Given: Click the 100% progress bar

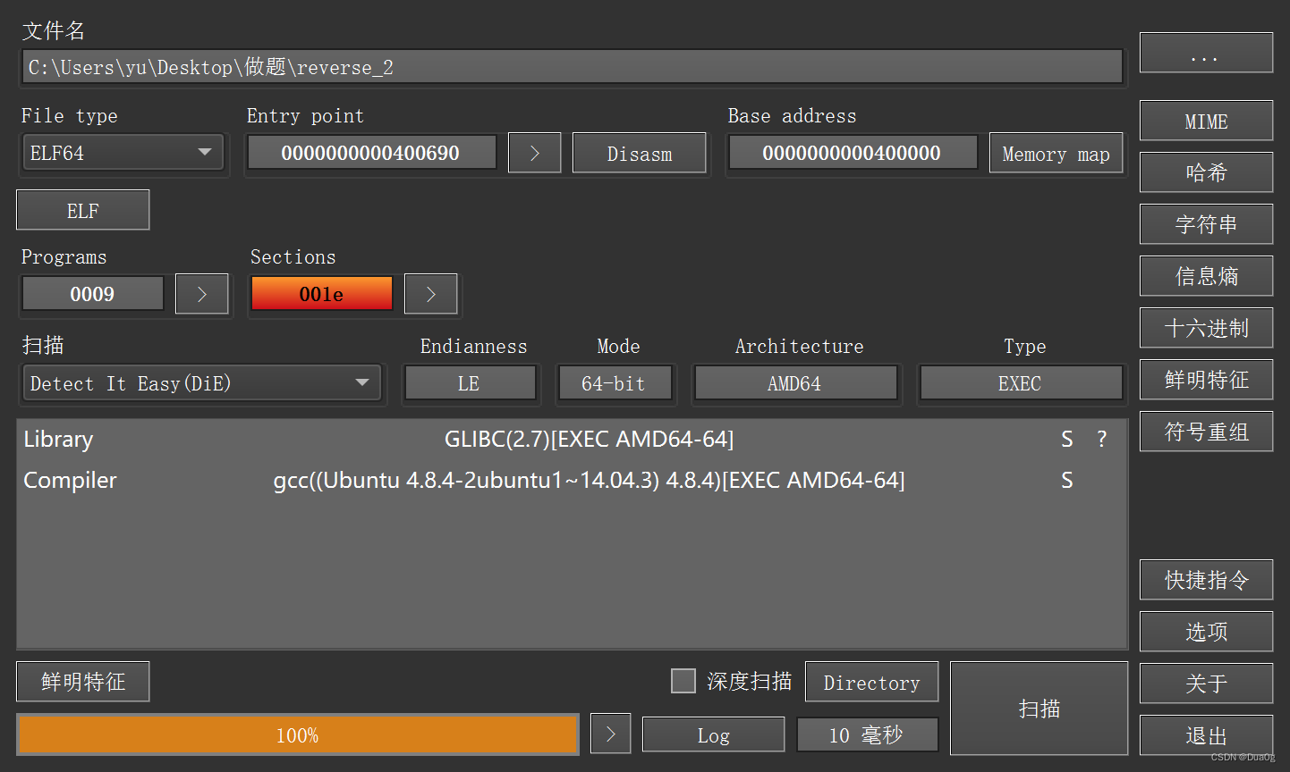Looking at the screenshot, I should tap(297, 734).
